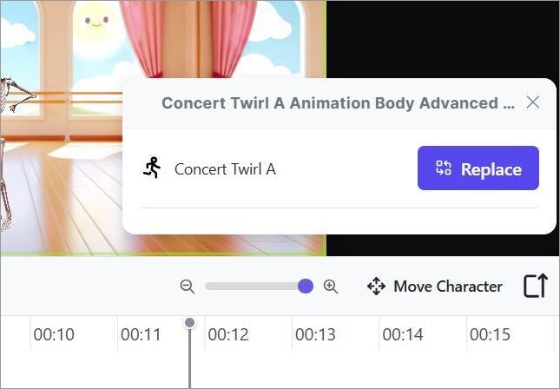Click the four-arrow move icon
The image size is (560, 389).
tap(376, 287)
